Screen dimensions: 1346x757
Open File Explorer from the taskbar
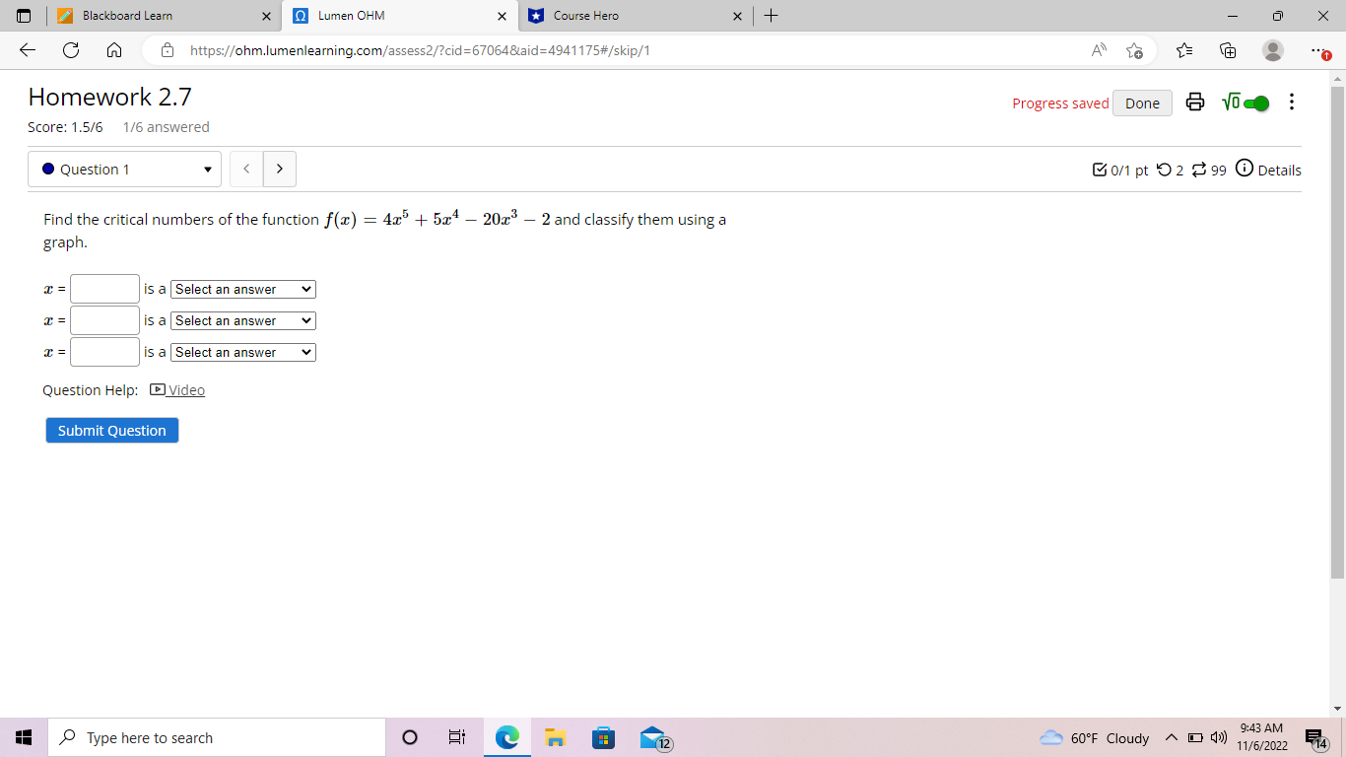[555, 737]
